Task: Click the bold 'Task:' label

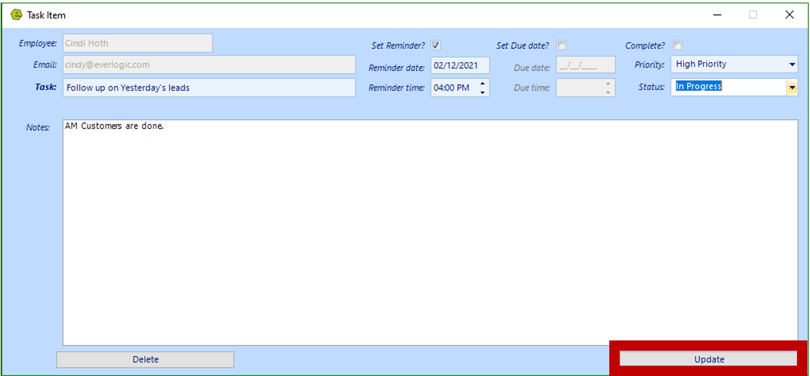Action: coord(46,87)
